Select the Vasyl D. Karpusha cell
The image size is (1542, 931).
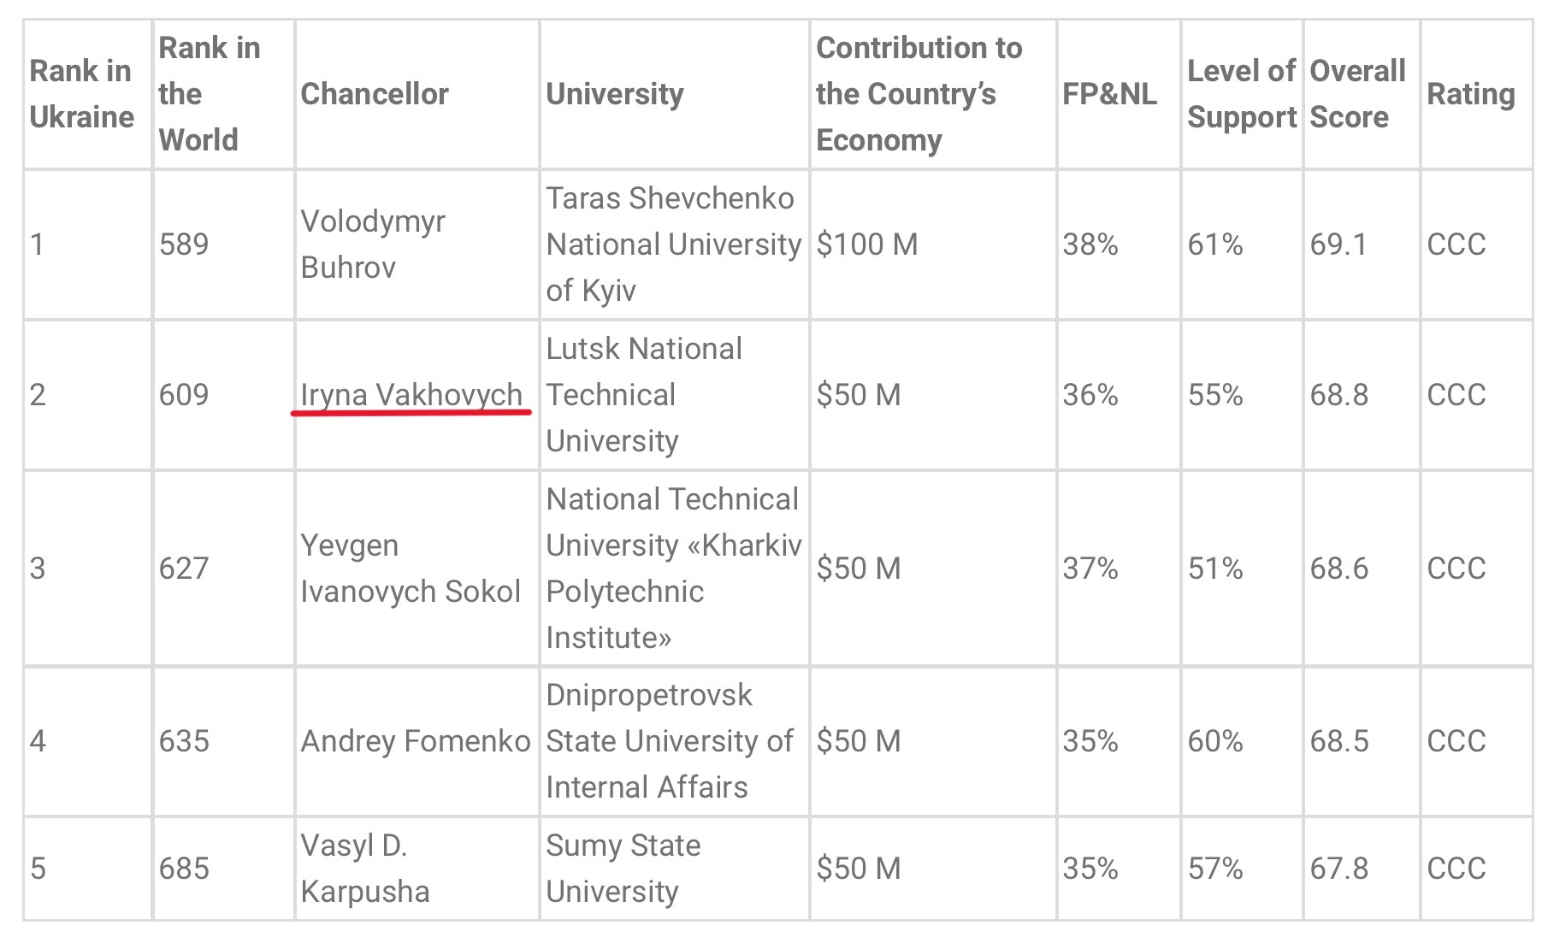coord(365,869)
